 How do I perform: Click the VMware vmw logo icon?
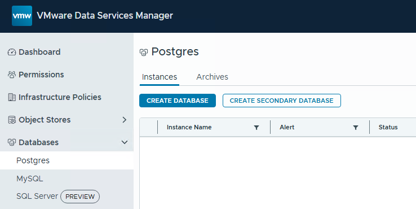pyautogui.click(x=22, y=16)
